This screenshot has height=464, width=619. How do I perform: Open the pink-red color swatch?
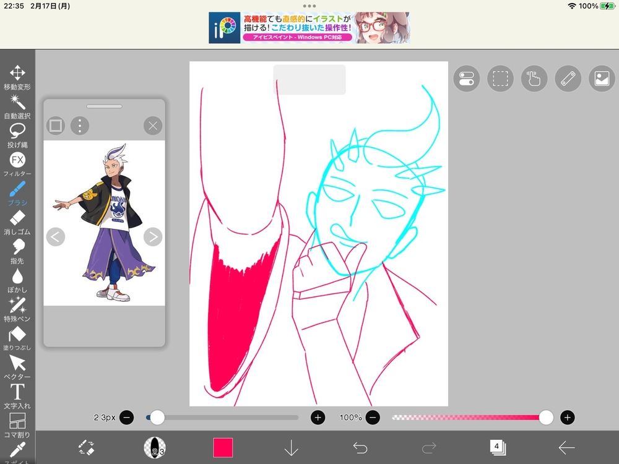(223, 448)
